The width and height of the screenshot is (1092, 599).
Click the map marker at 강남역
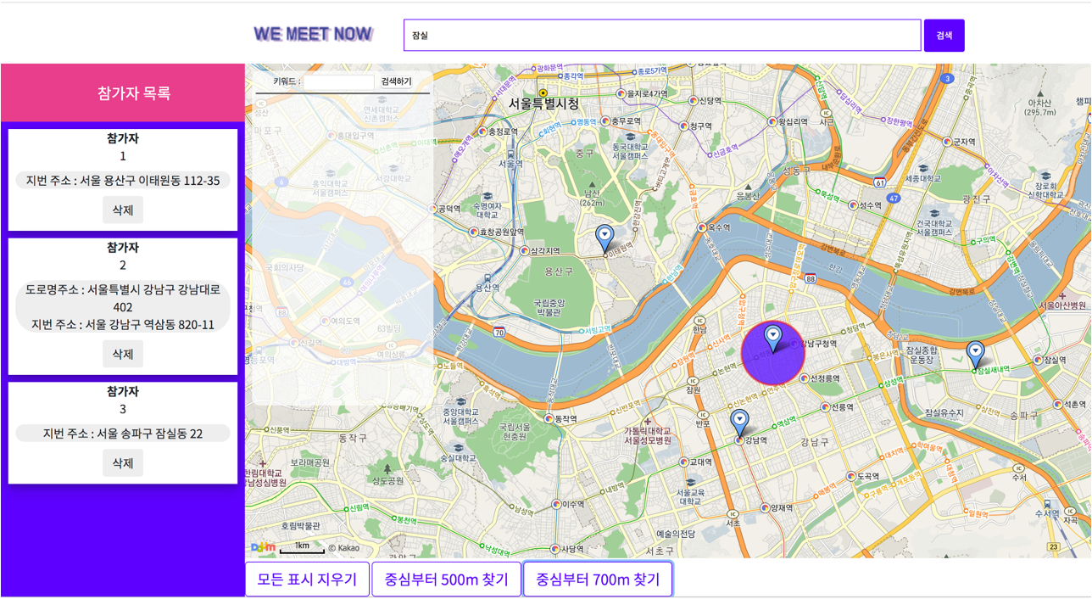[740, 423]
